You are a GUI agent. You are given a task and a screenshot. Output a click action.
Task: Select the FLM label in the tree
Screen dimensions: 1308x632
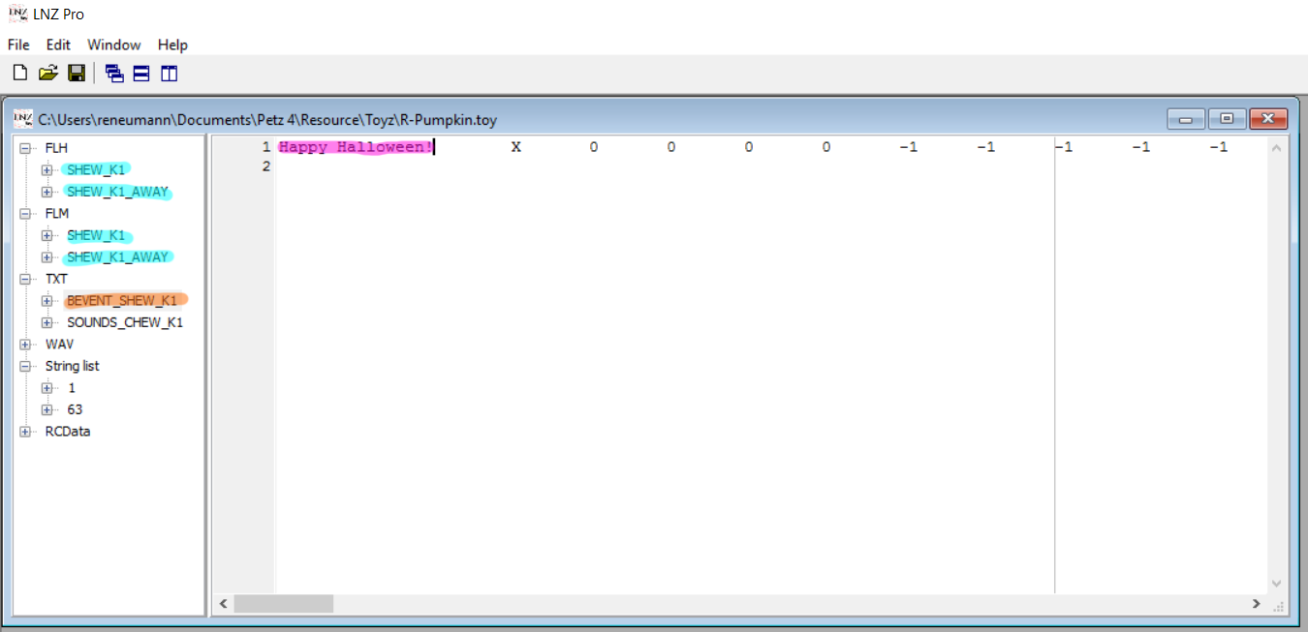point(57,213)
